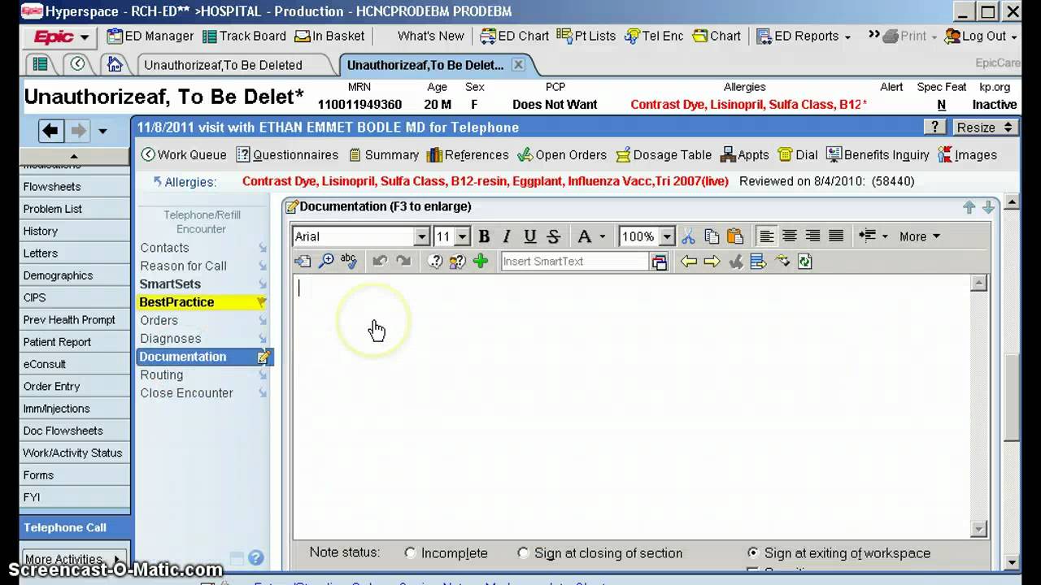Viewport: 1041px width, 585px height.
Task: Expand the More formatting options menu
Action: (920, 236)
